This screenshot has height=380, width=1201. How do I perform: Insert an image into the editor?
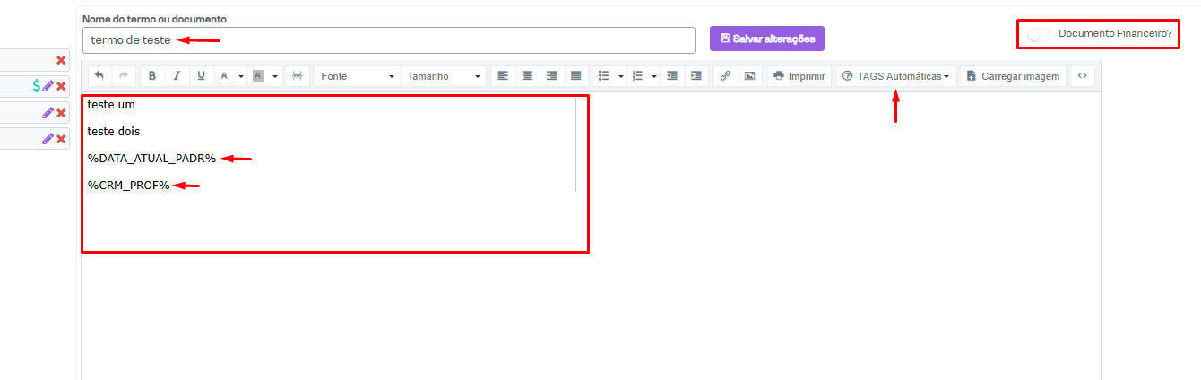click(x=749, y=76)
